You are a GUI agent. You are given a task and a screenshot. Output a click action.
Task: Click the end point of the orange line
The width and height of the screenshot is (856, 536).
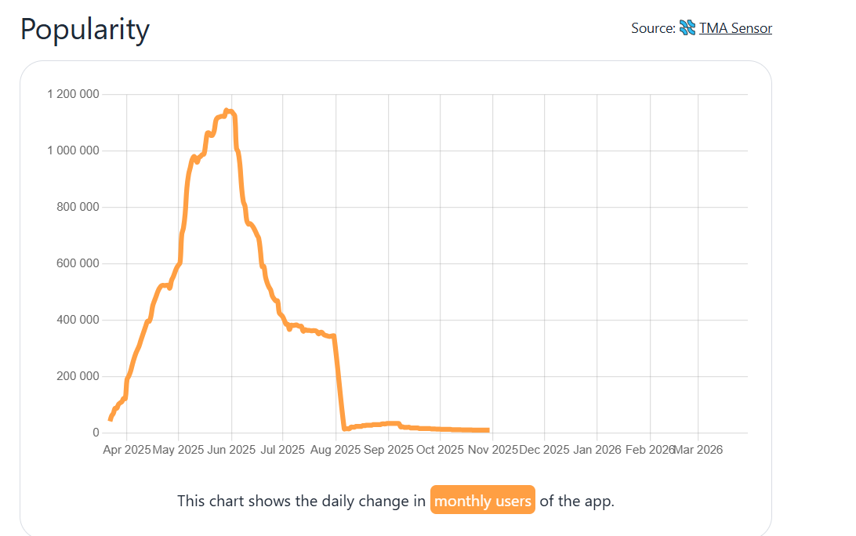[488, 430]
